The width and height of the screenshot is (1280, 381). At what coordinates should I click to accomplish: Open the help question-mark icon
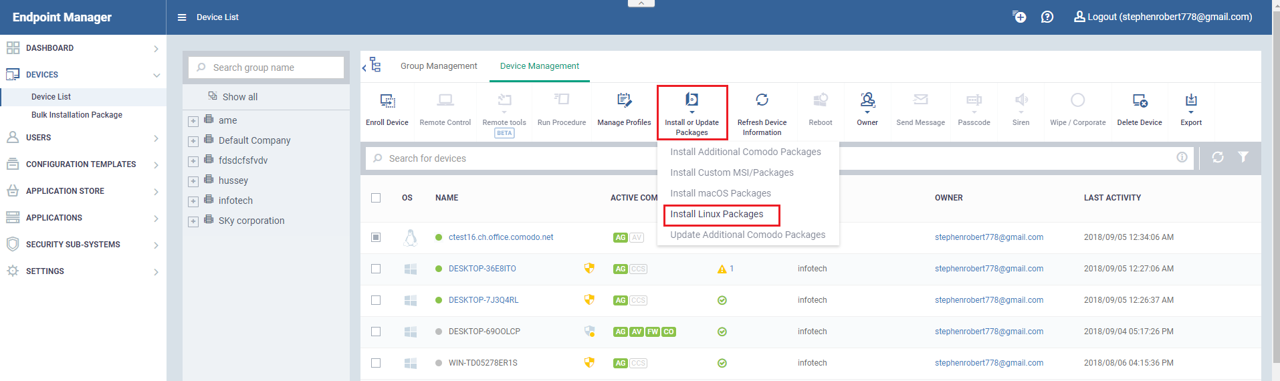coord(1047,17)
